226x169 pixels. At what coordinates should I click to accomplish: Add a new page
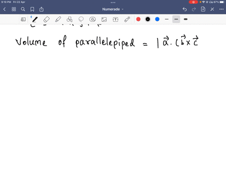(203, 9)
